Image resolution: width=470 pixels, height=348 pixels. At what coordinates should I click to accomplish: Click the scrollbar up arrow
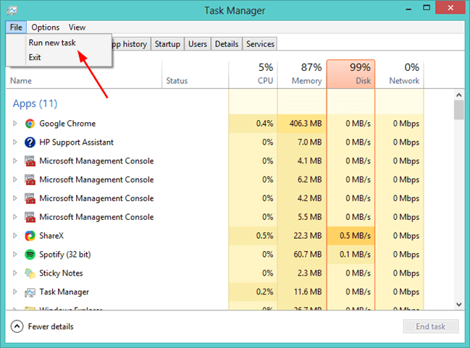[x=459, y=95]
